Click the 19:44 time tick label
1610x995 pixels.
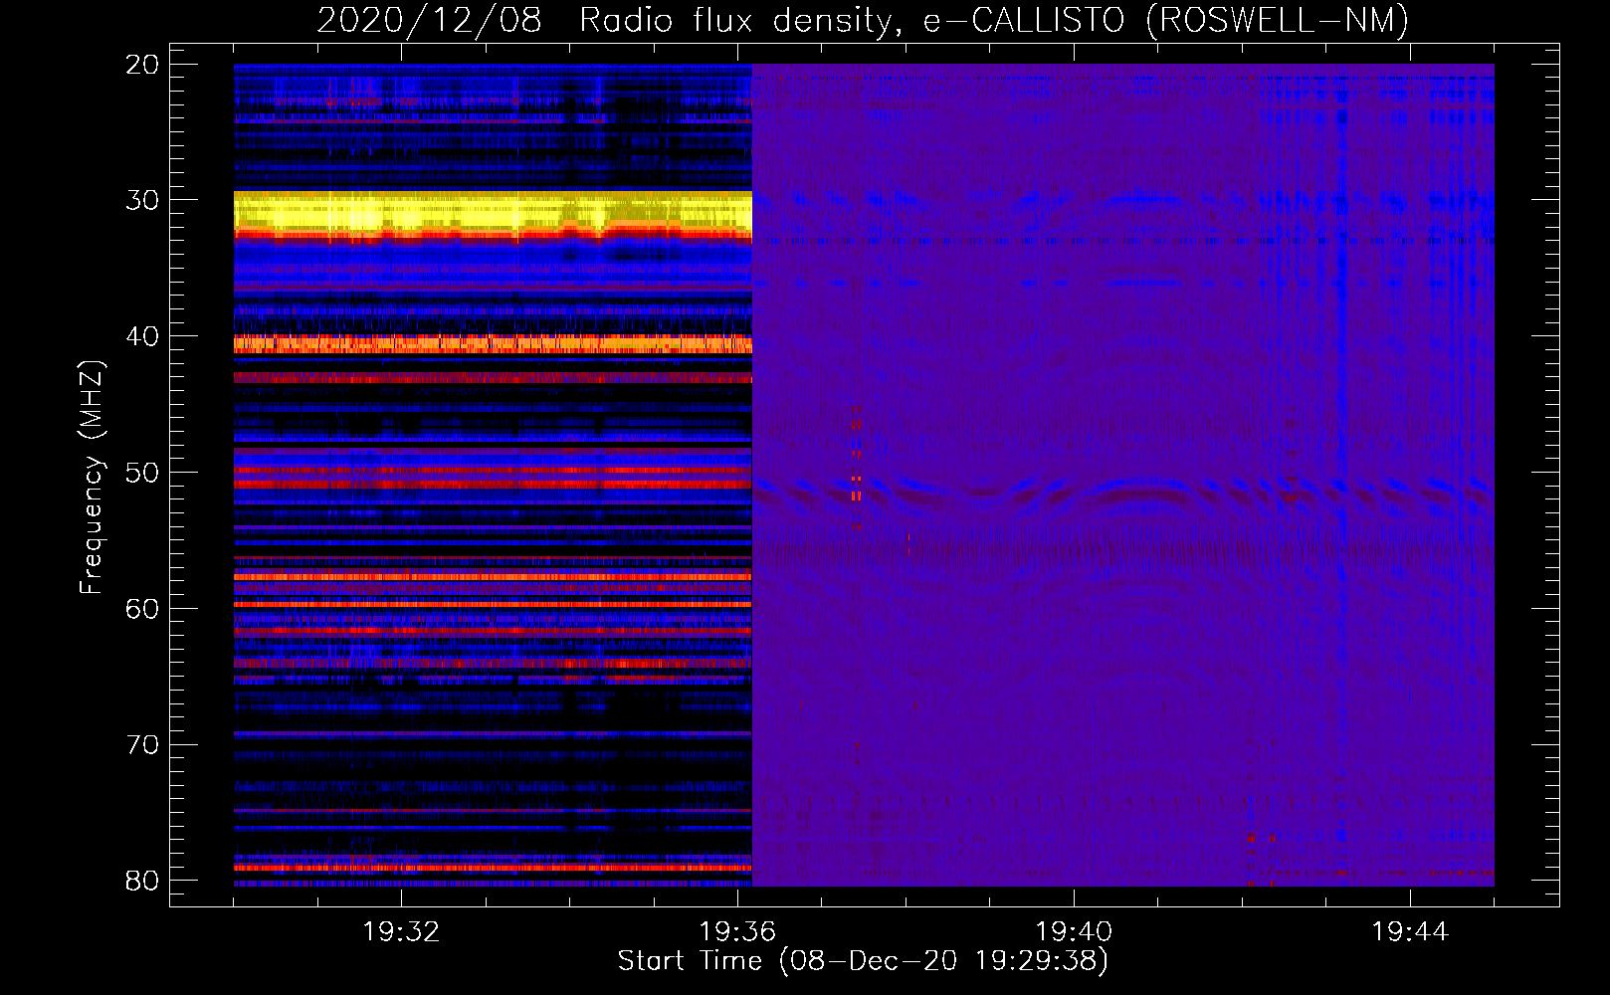click(x=1410, y=932)
